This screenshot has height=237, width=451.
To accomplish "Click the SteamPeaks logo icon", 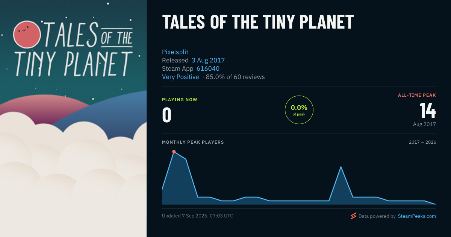I will 353,216.
